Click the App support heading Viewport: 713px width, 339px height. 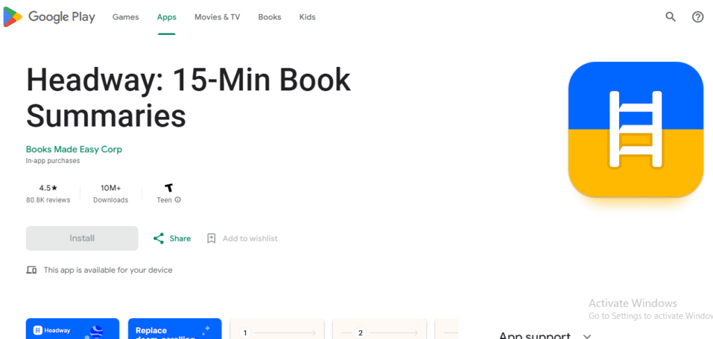(534, 336)
